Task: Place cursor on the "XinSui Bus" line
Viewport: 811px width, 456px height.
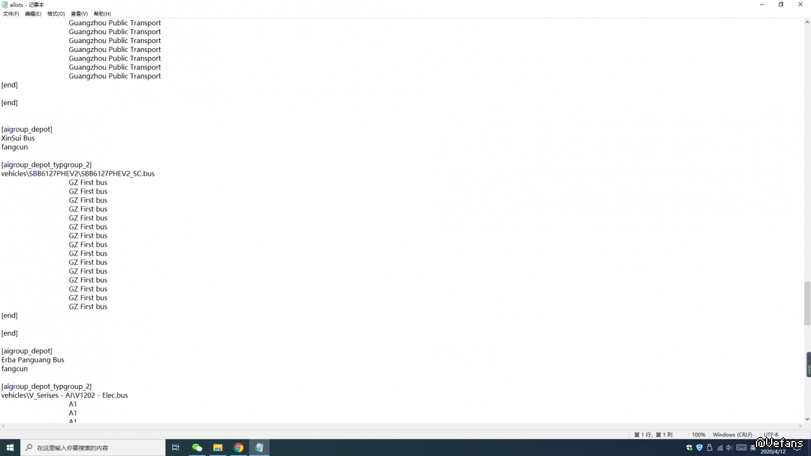Action: click(x=18, y=138)
